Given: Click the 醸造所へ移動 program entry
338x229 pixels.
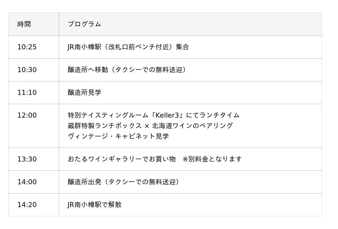Looking at the screenshot, I should tap(127, 70).
